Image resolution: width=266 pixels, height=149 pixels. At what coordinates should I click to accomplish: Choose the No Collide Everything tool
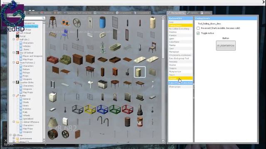pyautogui.click(x=180, y=29)
